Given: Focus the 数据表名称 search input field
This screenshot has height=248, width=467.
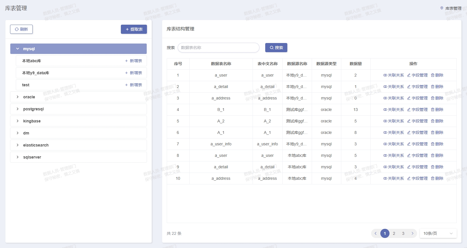Looking at the screenshot, I should click(x=218, y=48).
